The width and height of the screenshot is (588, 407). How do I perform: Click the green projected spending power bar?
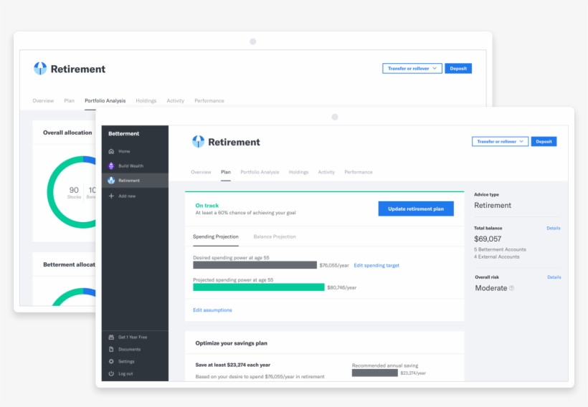259,287
